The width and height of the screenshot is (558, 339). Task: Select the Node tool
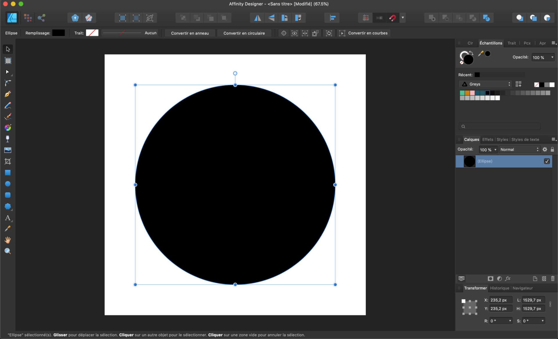point(8,72)
